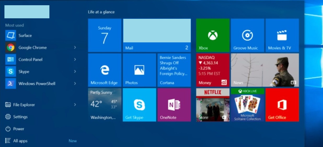Image resolution: width=323 pixels, height=147 pixels.
Task: Click the Power option
Action: pyautogui.click(x=18, y=129)
